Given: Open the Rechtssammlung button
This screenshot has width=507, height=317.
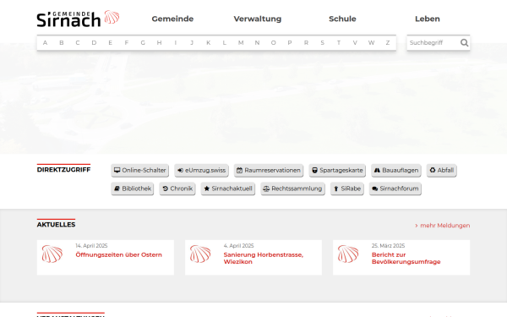Looking at the screenshot, I should point(292,189).
